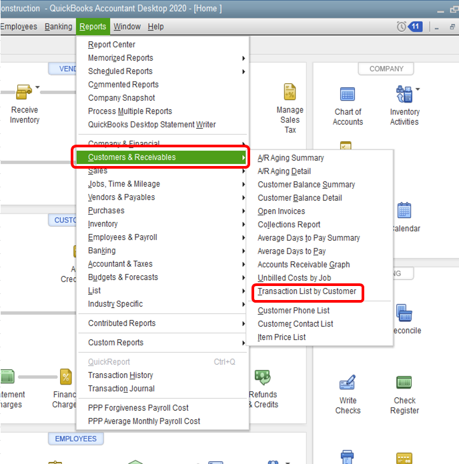The width and height of the screenshot is (459, 464).
Task: Open the Purchases reports submenu
Action: [162, 211]
